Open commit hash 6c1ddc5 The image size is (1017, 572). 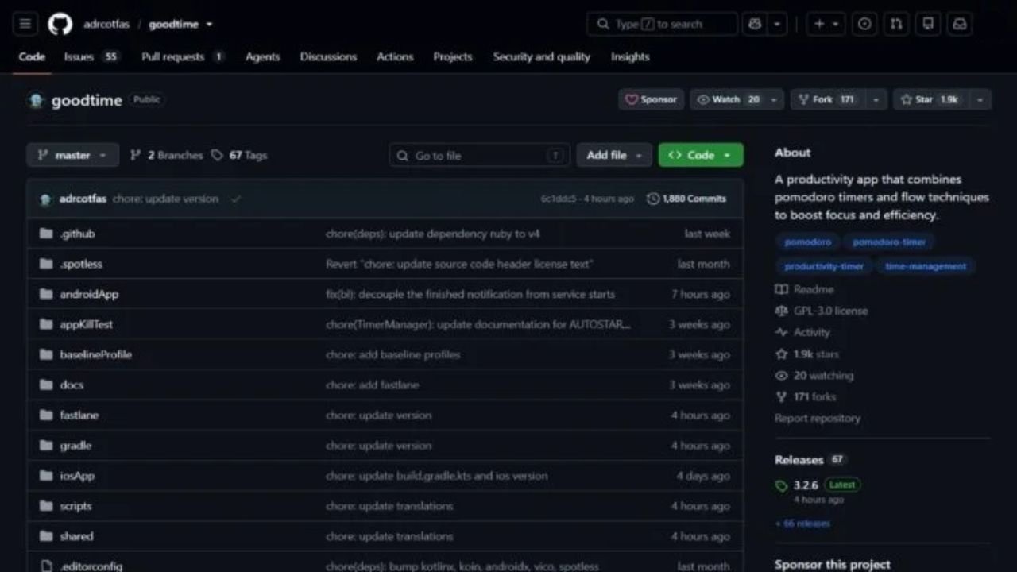coord(559,199)
